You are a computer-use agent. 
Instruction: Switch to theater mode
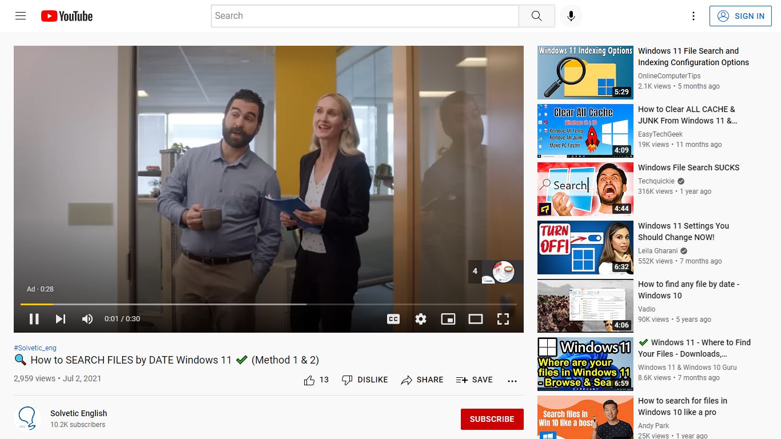[x=476, y=319]
